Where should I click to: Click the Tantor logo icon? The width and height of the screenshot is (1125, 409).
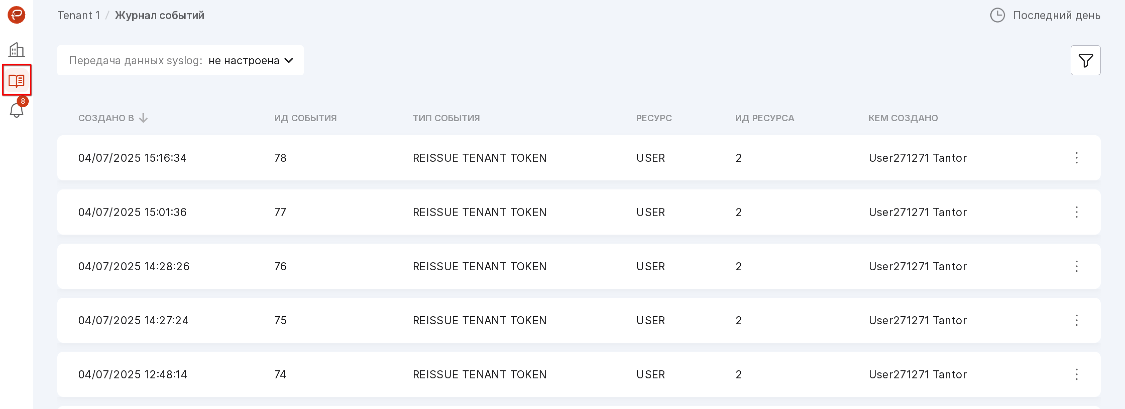click(16, 15)
